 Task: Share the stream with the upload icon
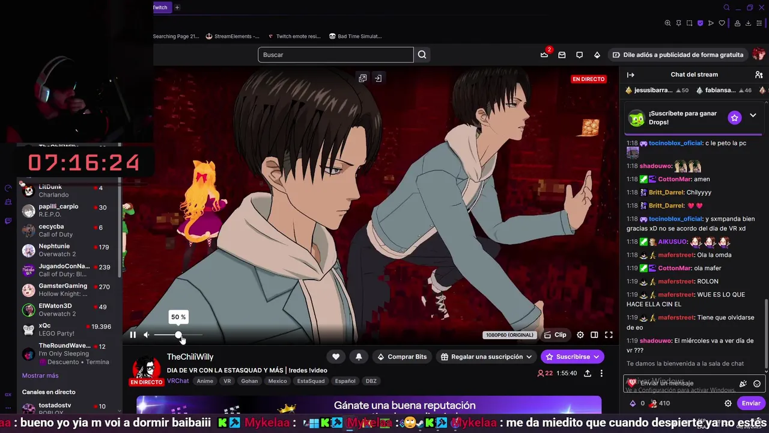588,373
